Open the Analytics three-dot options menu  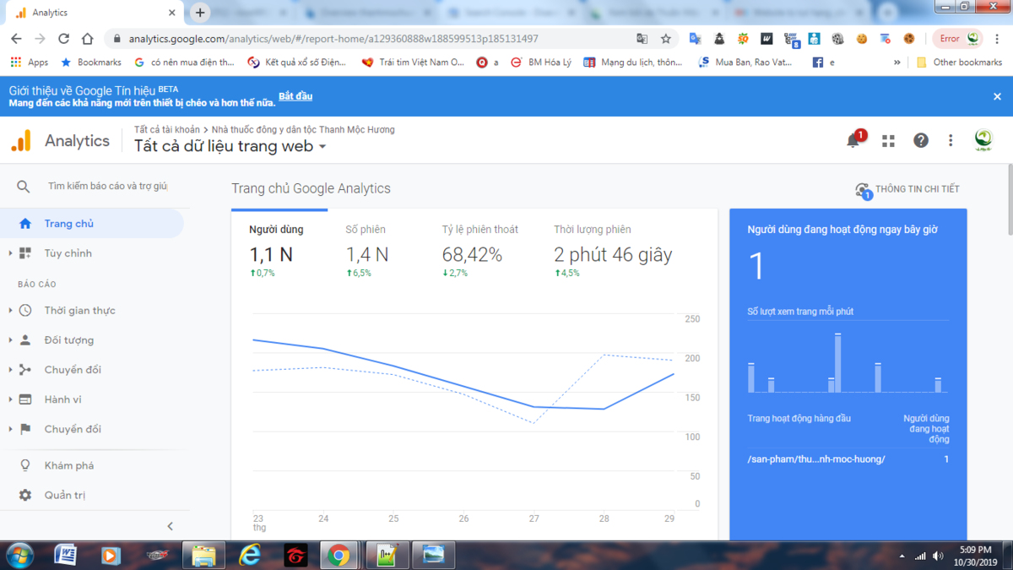pos(951,140)
